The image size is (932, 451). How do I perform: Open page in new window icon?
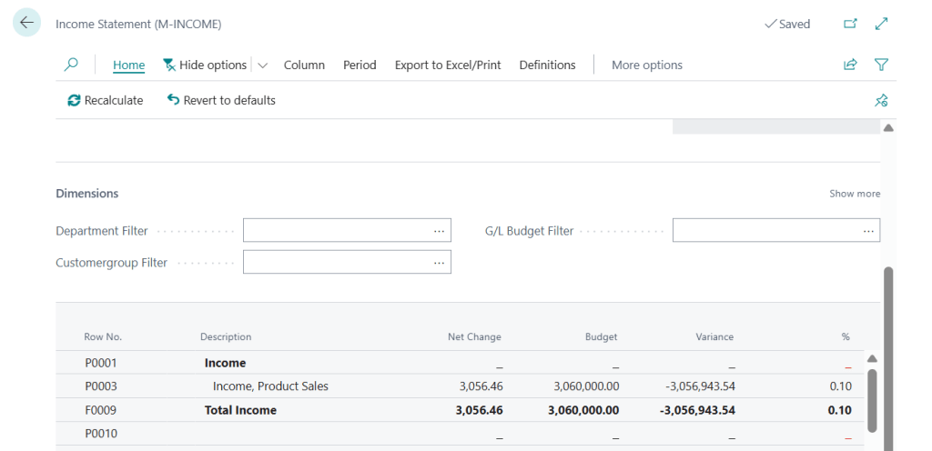[x=851, y=24]
